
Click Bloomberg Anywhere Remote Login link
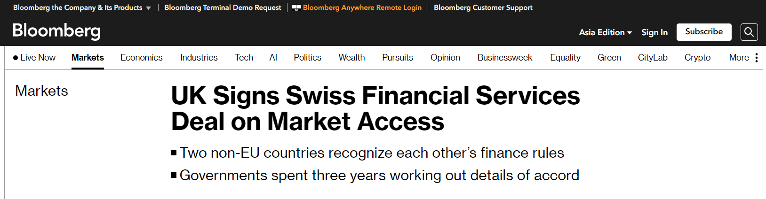tap(362, 8)
